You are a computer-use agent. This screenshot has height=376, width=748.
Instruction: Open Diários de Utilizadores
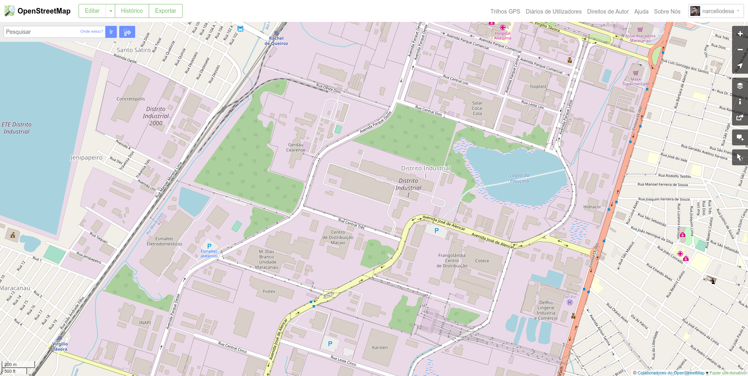point(553,12)
